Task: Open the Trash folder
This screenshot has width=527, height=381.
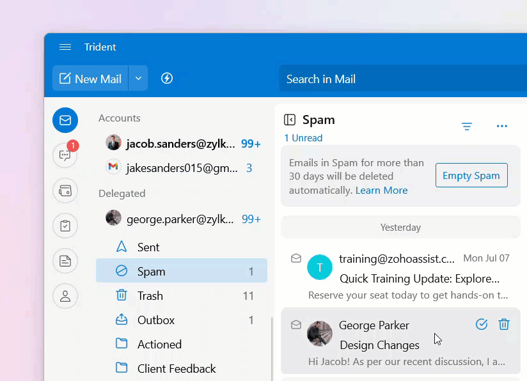Action: [x=182, y=296]
